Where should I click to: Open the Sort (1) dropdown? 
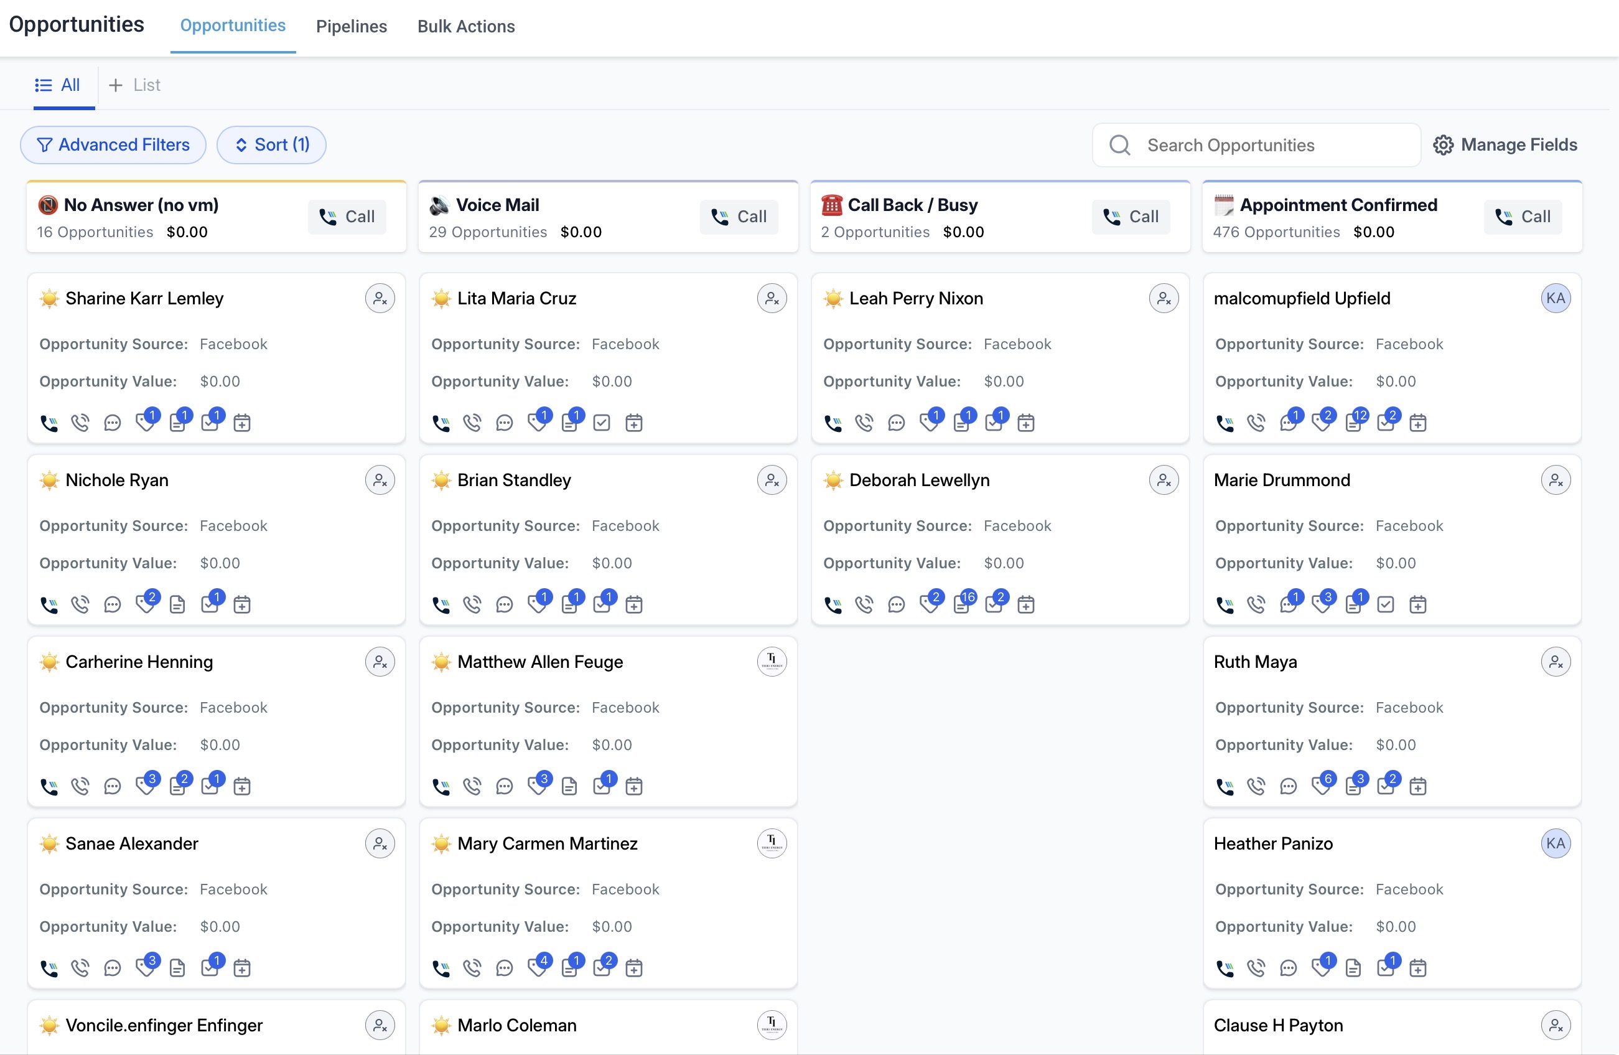pyautogui.click(x=271, y=145)
